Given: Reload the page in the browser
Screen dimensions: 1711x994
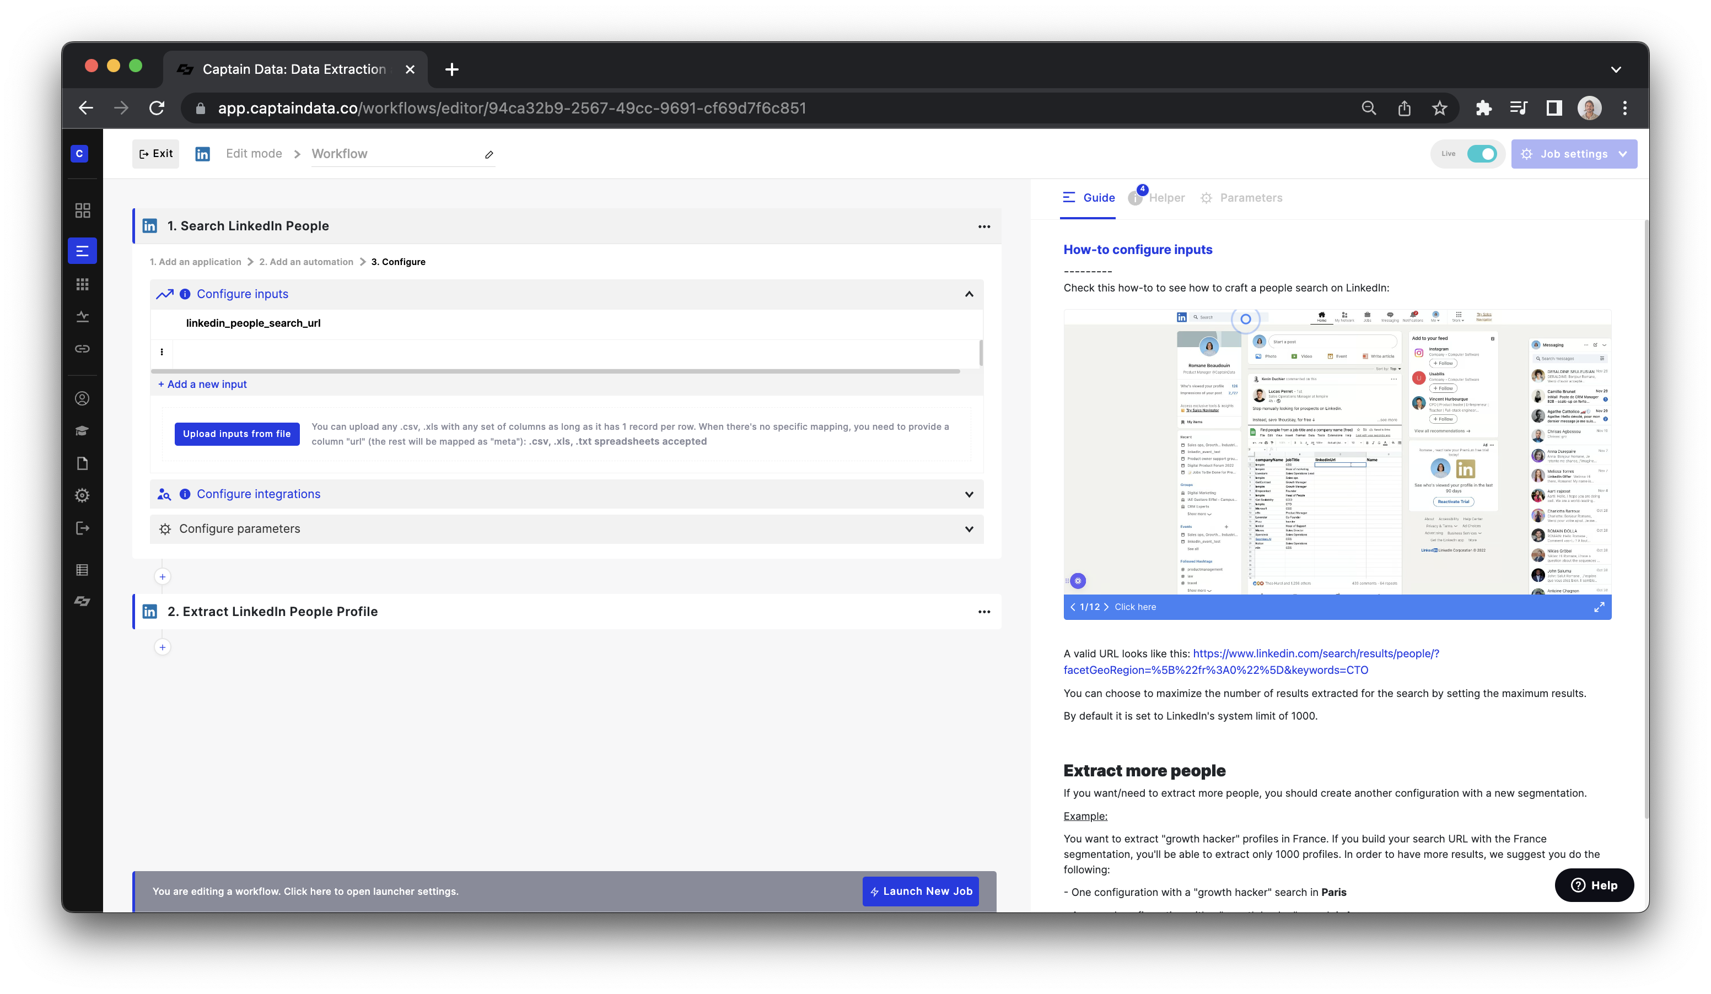Looking at the screenshot, I should click(x=157, y=108).
